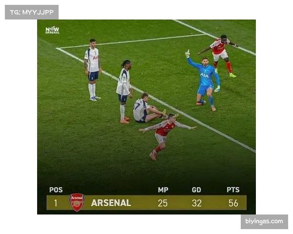Click the MP column header
This screenshot has width=293, height=234.
click(163, 190)
